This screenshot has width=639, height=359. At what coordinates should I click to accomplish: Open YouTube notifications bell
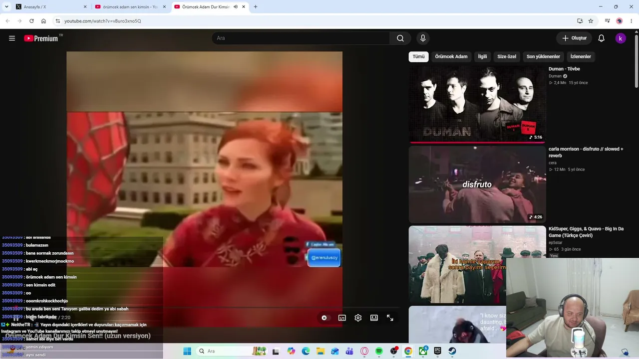tap(602, 38)
